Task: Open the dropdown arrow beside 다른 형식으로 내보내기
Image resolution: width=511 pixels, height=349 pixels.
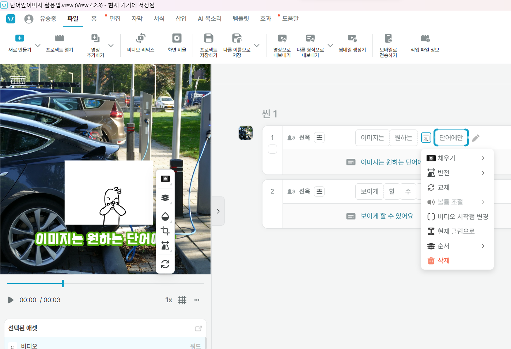Action: click(x=330, y=45)
